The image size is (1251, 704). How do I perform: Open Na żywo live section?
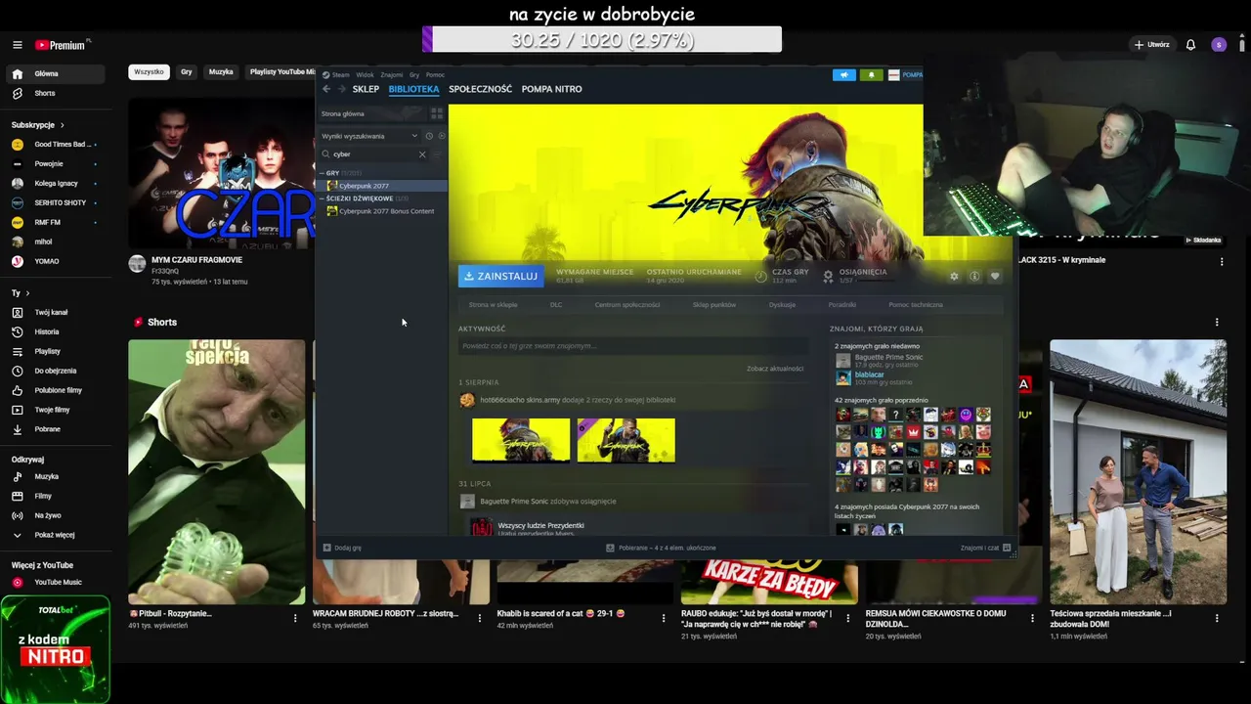pos(55,516)
